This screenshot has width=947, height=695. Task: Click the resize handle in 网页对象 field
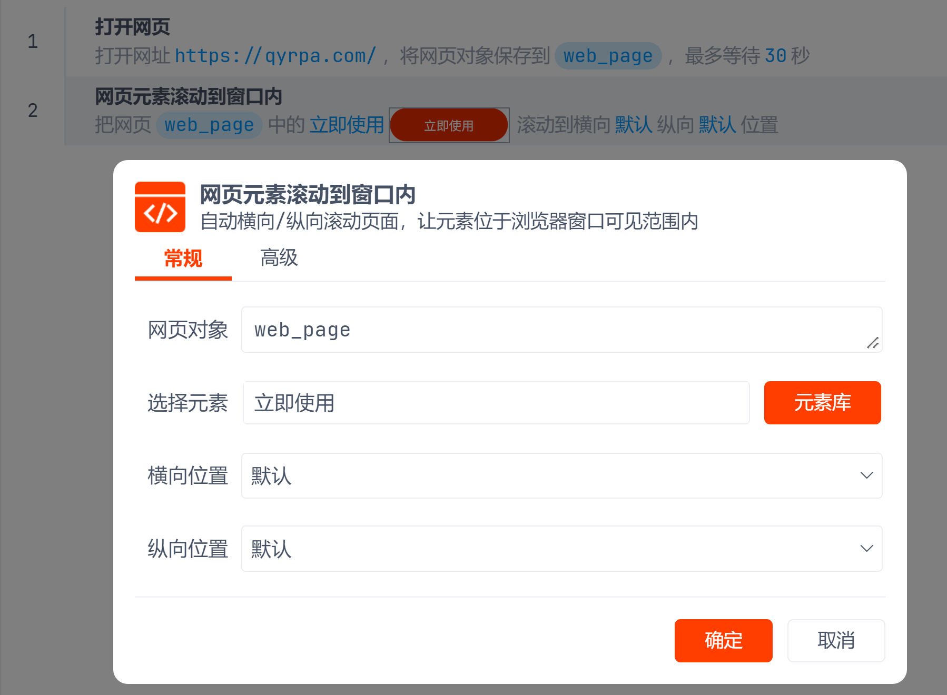click(872, 343)
